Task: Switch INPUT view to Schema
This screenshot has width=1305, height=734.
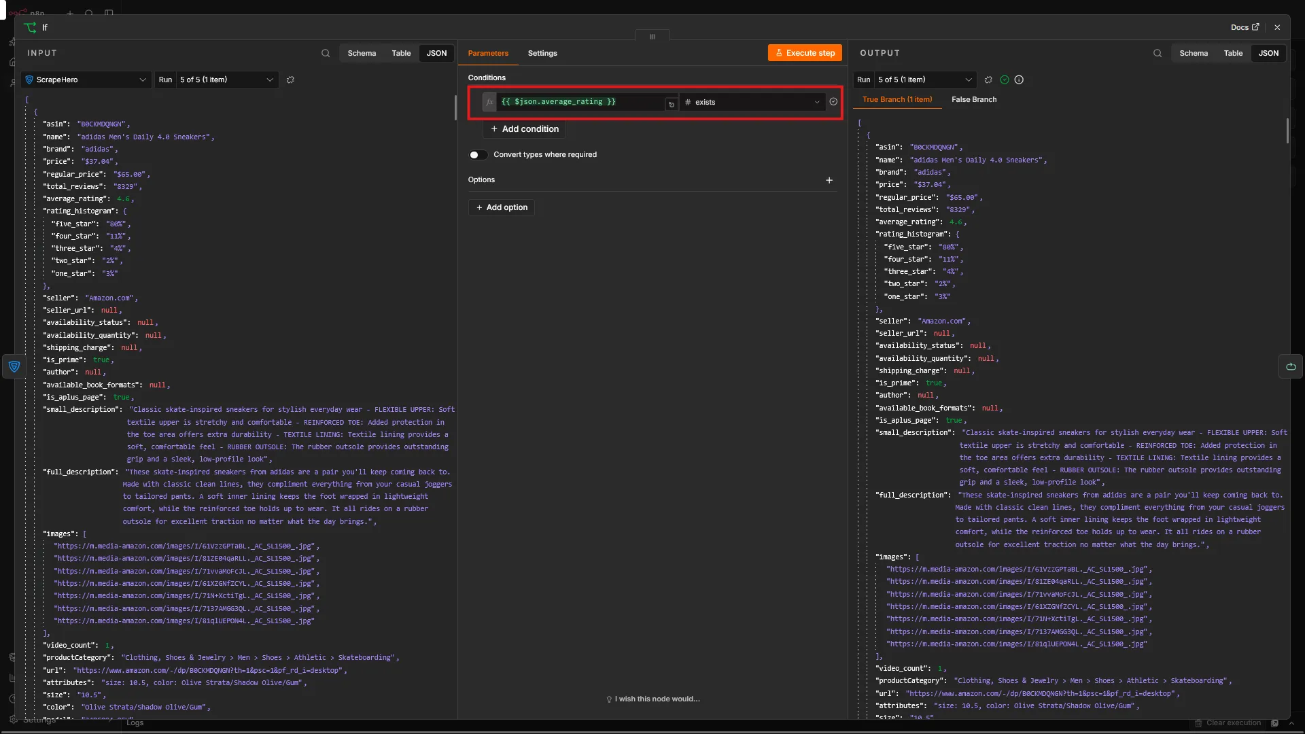Action: click(362, 53)
